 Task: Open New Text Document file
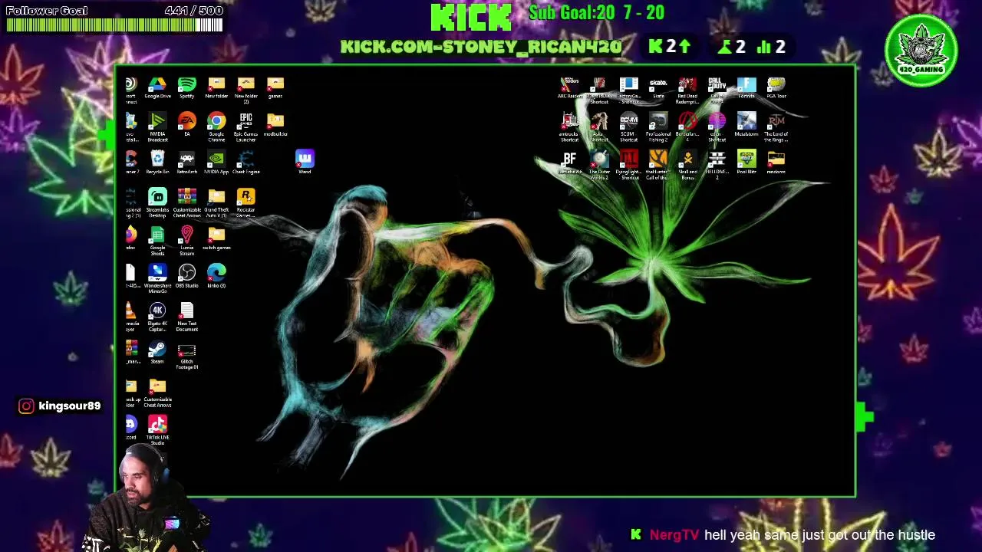point(186,317)
